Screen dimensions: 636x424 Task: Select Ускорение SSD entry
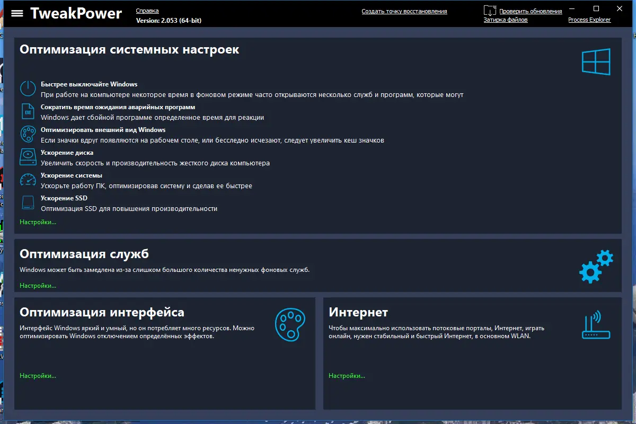64,198
